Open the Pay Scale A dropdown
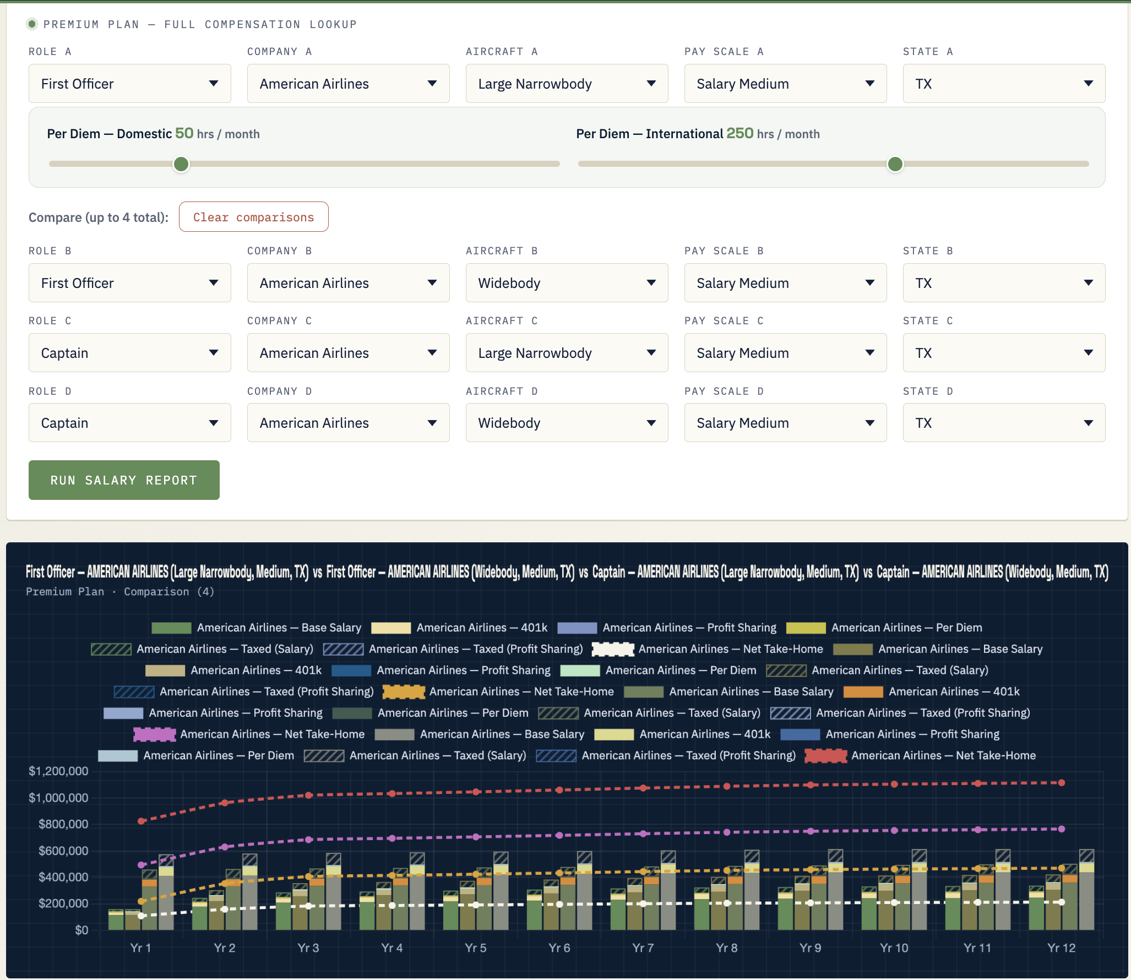Screen dimensions: 1131x980 [x=786, y=84]
